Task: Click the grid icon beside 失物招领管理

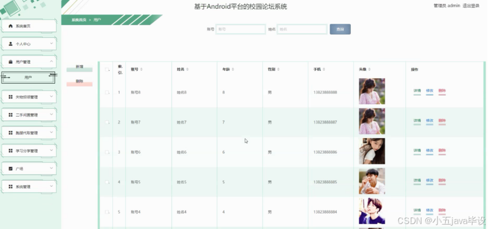Action: click(11, 97)
